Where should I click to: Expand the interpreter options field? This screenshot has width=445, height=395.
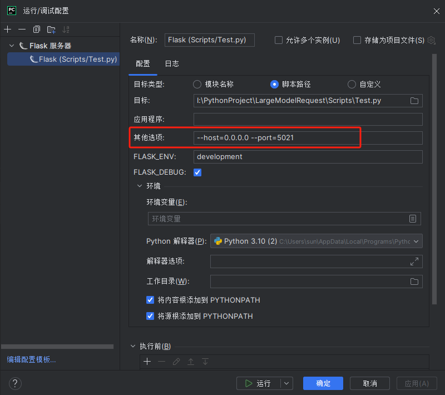414,261
